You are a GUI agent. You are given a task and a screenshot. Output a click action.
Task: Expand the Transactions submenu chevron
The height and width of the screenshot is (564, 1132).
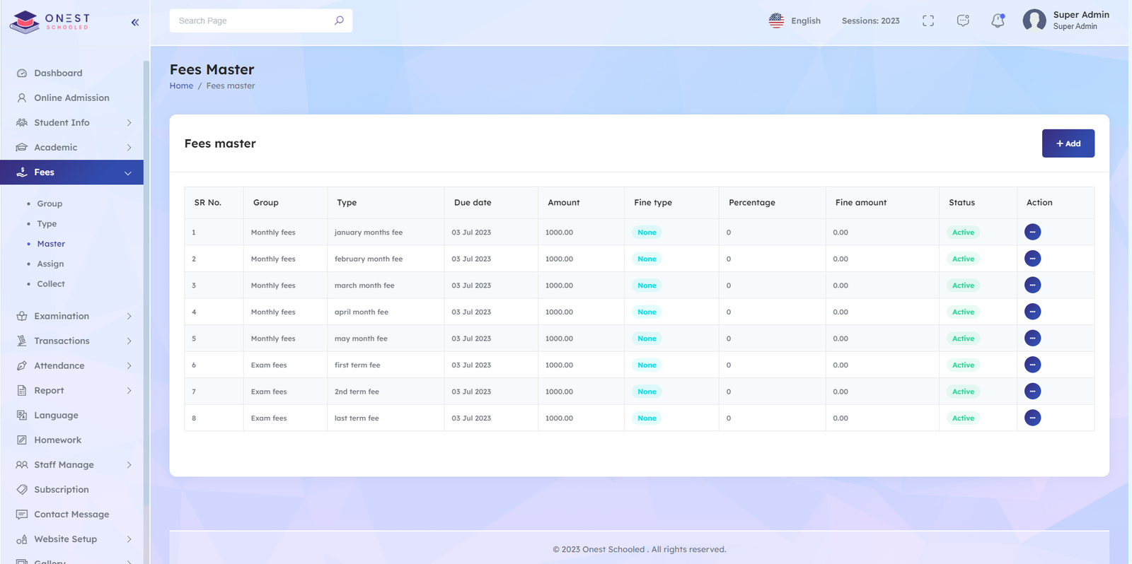click(x=129, y=341)
